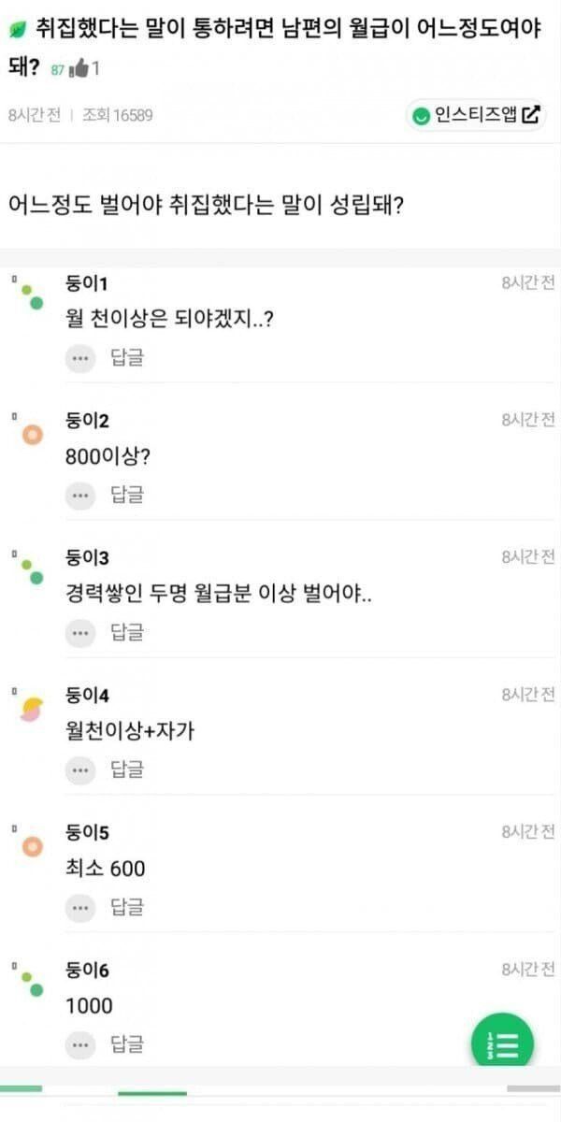Open the more options icon under 둥이5

(80, 907)
